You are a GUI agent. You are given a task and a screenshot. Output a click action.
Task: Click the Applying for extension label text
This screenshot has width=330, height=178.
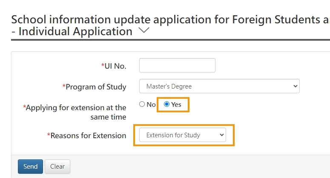(x=75, y=112)
